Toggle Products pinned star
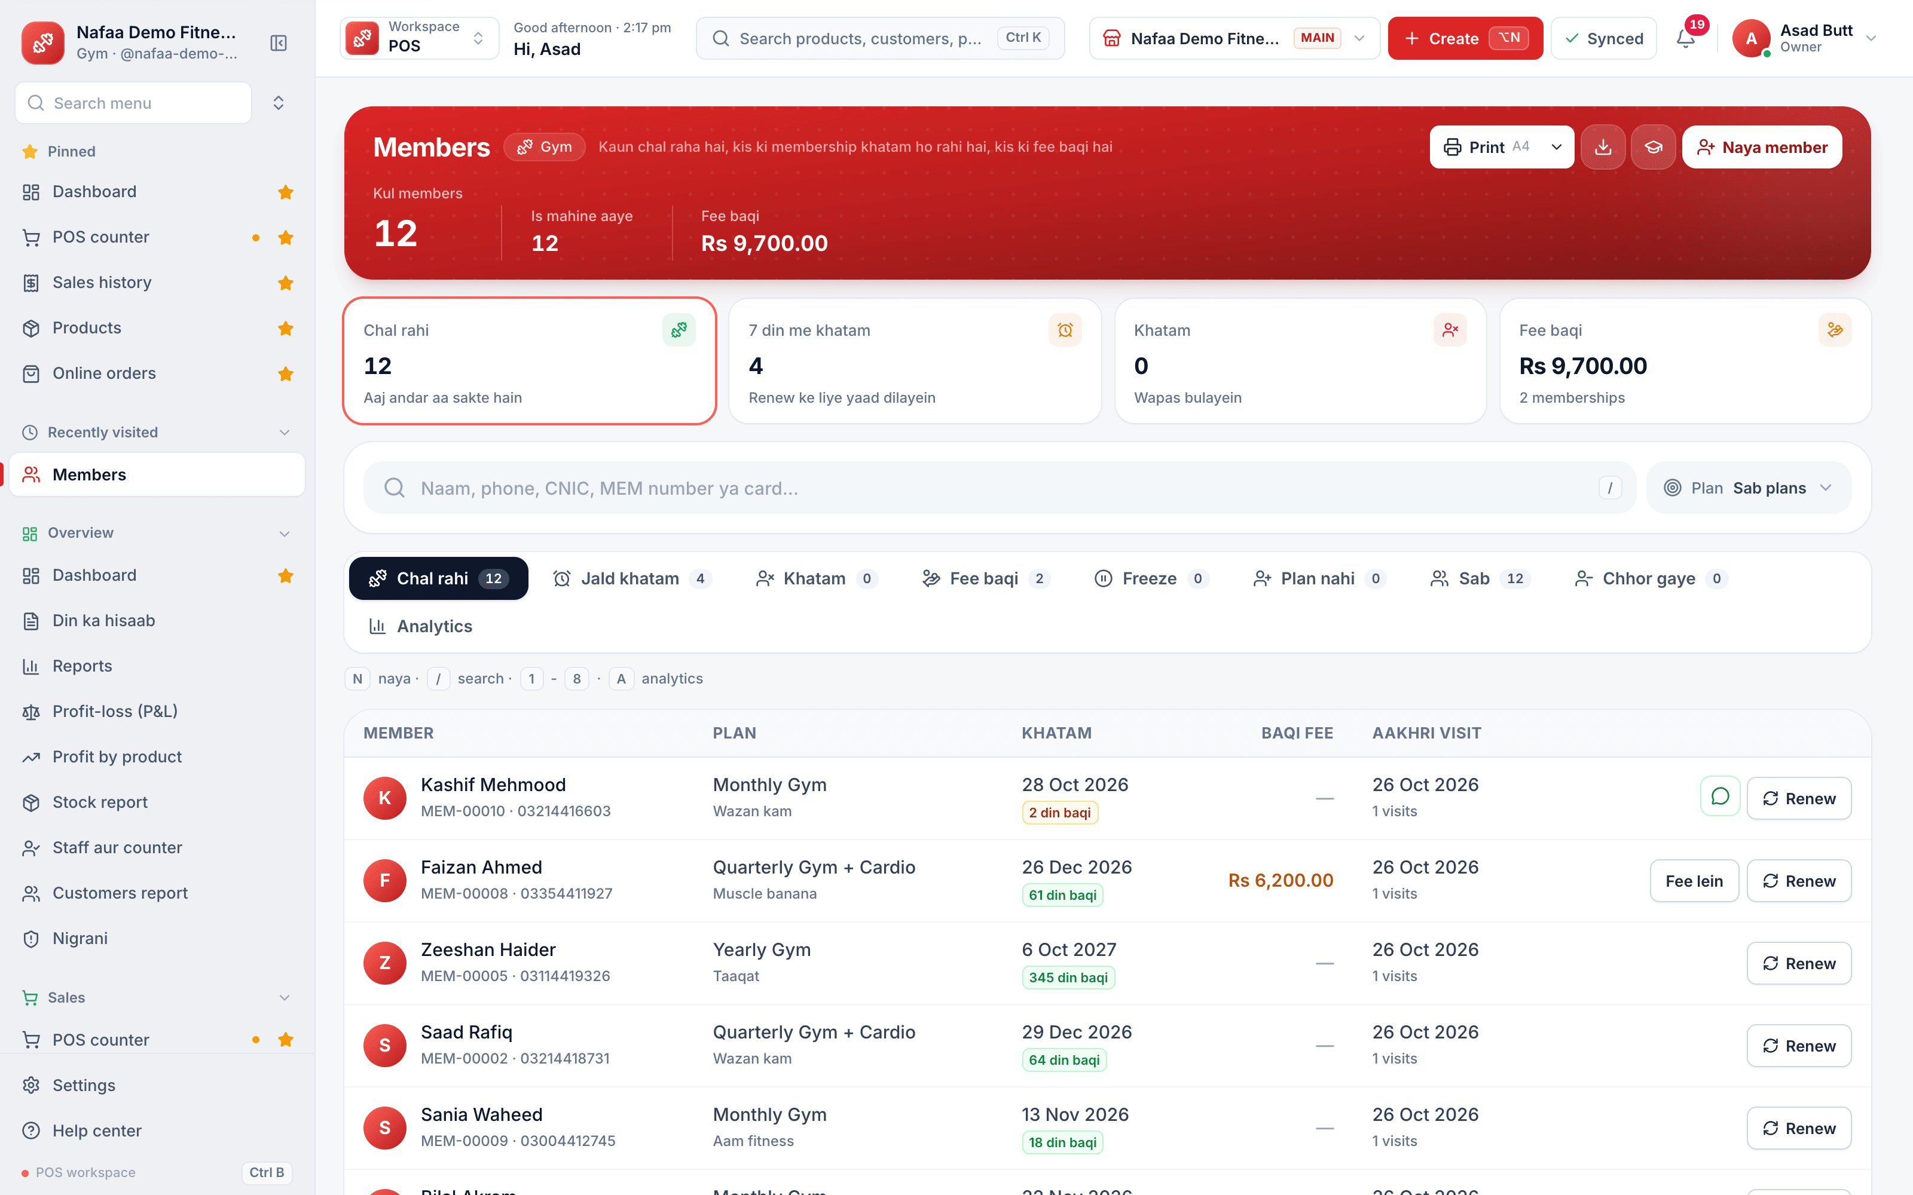 (x=285, y=328)
